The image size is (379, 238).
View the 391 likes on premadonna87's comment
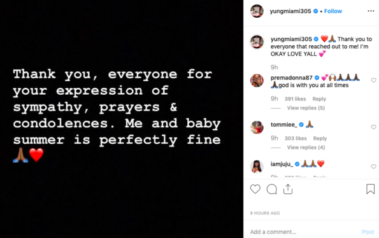click(x=295, y=99)
